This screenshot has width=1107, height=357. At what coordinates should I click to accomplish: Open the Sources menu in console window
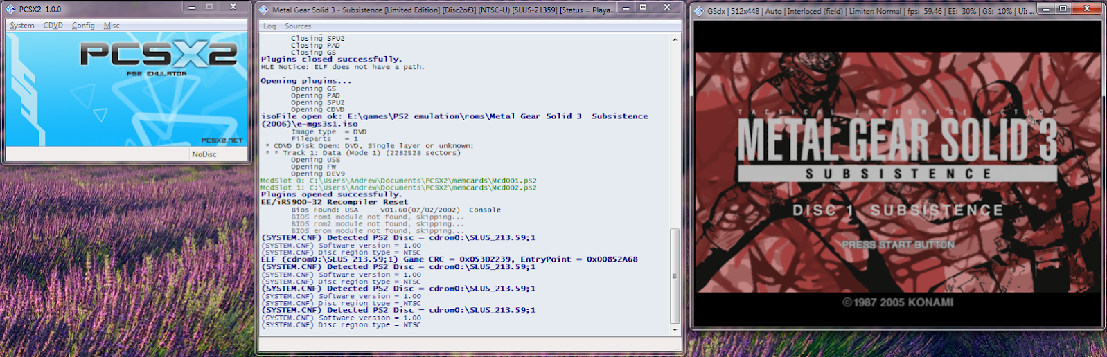point(298,26)
